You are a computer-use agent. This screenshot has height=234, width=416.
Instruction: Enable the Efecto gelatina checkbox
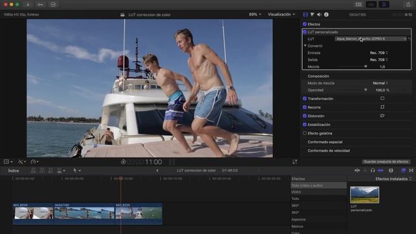[x=305, y=133]
